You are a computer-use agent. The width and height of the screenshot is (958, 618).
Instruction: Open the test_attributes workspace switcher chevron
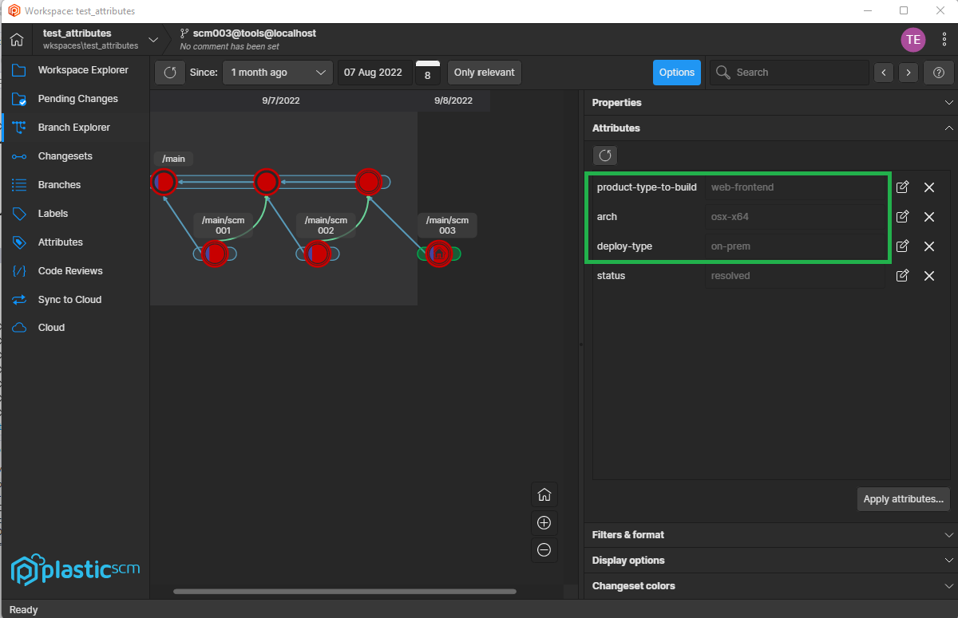click(152, 38)
